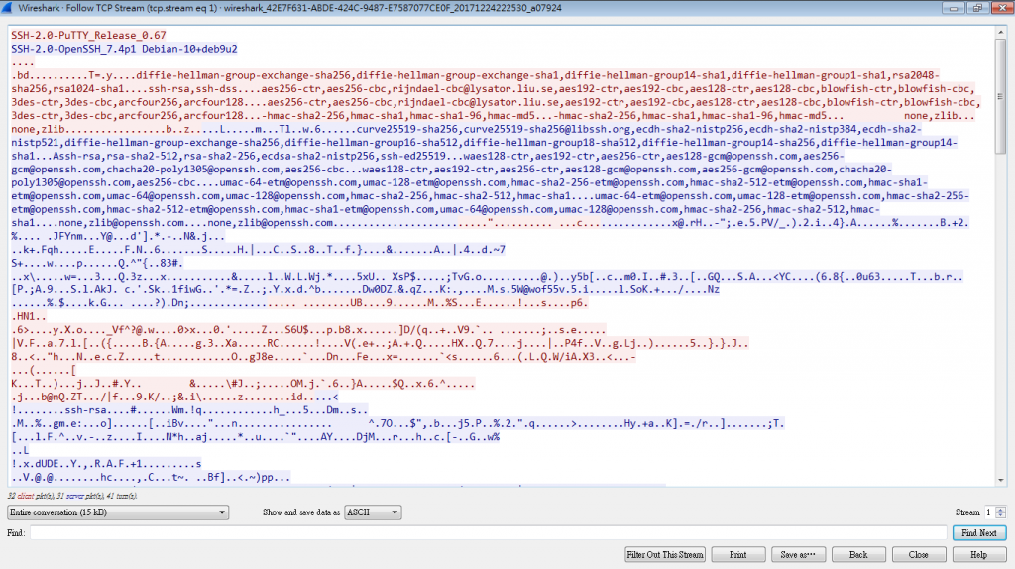Click the SSH-2.0-OpenSSH_7.4p1 Debian line
Viewport: 1015px width, 569px height.
click(124, 49)
